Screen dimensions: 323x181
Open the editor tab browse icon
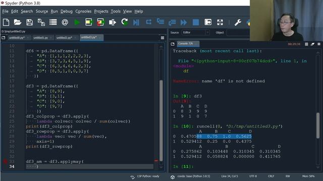click(4, 38)
